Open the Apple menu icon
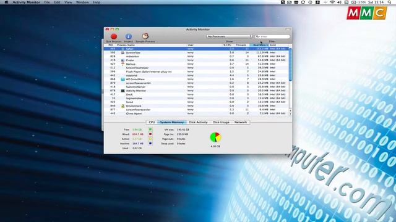Screen dimensions: 396x222 (6, 2)
